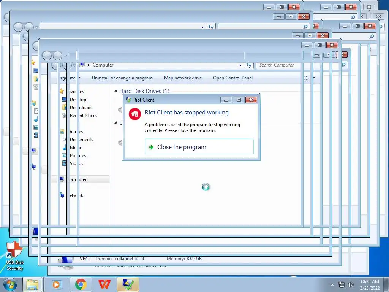389x292 pixels.
Task: Click the Action Center warning taskbar icon
Action: 128,285
